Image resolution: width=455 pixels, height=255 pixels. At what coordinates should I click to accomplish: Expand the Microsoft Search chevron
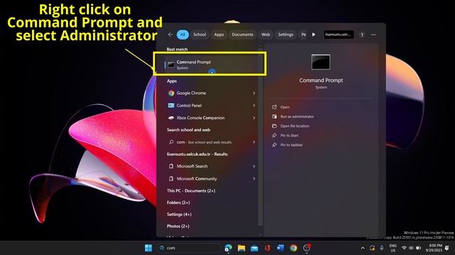click(x=254, y=166)
